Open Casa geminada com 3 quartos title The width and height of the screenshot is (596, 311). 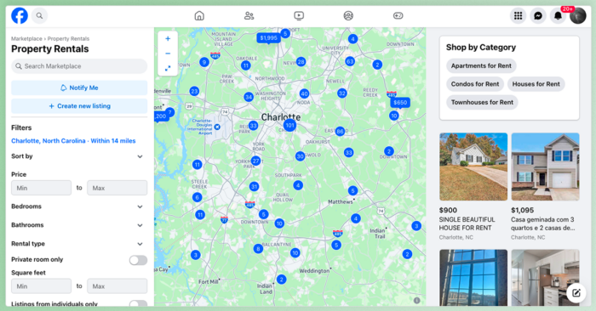click(543, 223)
